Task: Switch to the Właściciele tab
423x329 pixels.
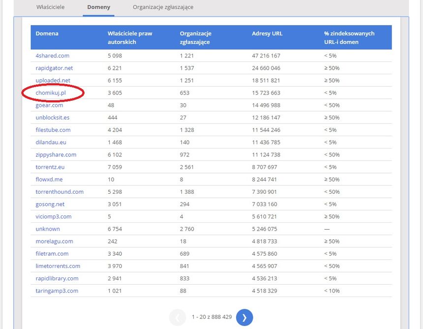Action: click(x=51, y=7)
